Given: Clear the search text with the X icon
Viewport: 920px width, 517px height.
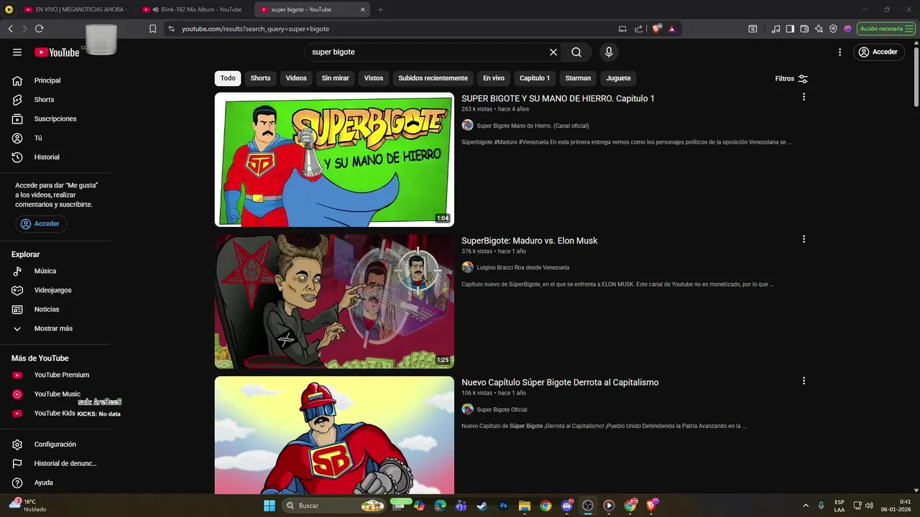Looking at the screenshot, I should click(x=553, y=52).
